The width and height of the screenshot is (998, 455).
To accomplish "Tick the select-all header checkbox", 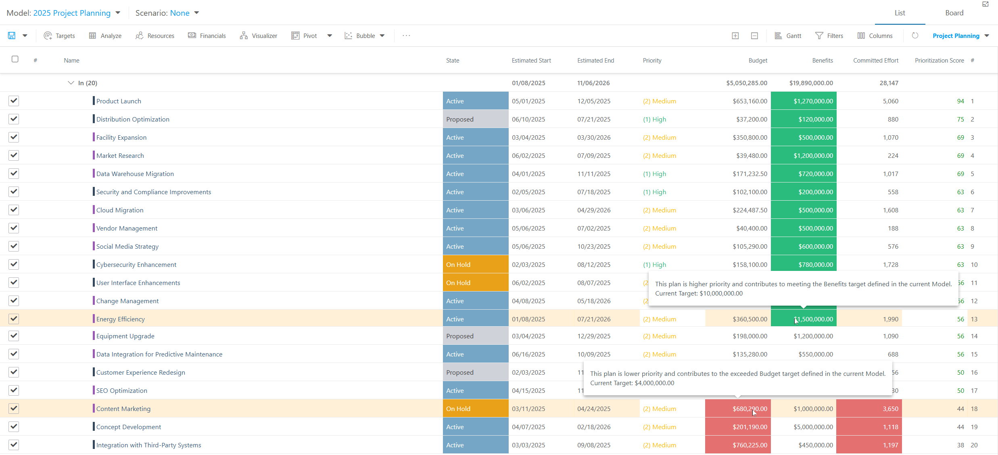I will (x=15, y=59).
